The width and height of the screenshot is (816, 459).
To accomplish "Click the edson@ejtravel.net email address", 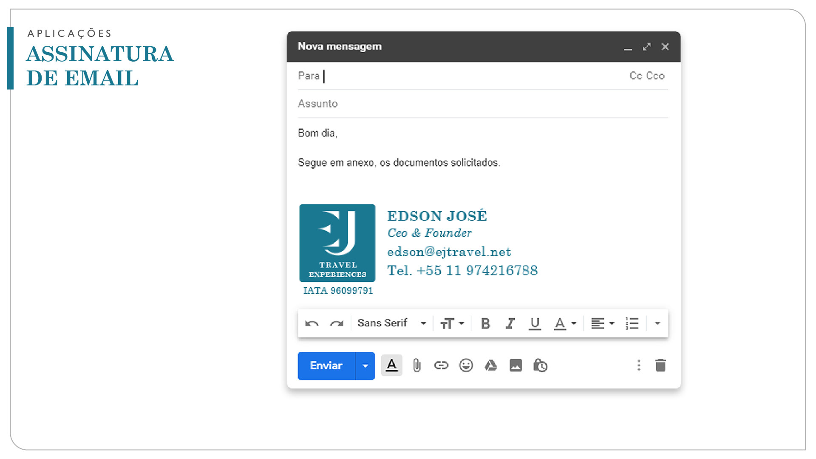I will [449, 252].
